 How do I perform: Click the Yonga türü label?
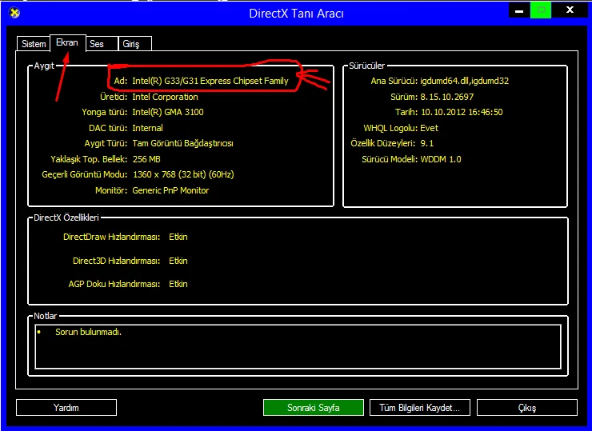pos(105,112)
